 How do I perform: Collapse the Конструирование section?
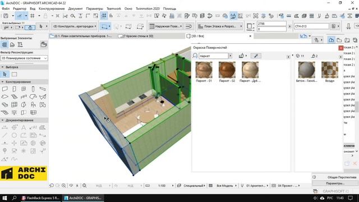coord(24,82)
